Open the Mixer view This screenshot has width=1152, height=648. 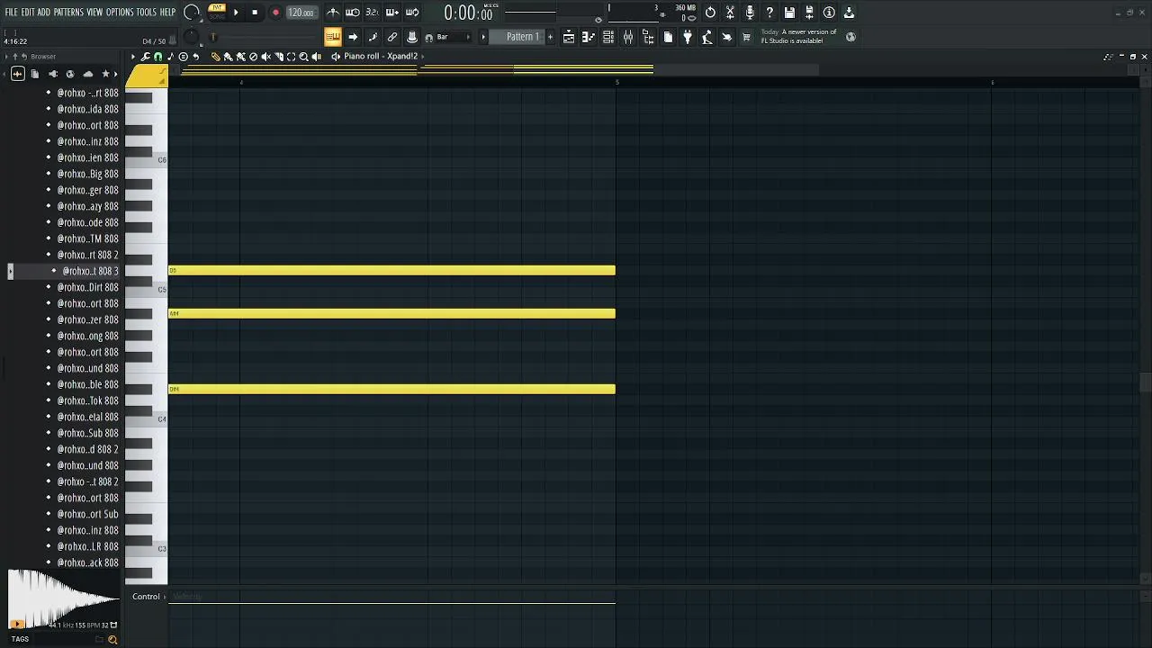[628, 37]
